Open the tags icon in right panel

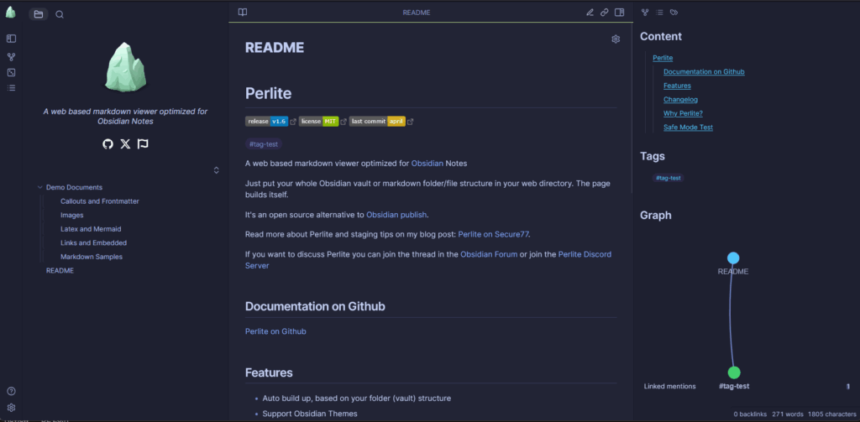coord(674,13)
